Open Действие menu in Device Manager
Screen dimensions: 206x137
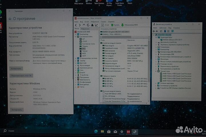tap(163, 28)
